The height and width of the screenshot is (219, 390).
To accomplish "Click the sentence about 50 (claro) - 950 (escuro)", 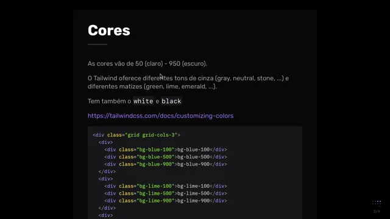I will 147,63.
